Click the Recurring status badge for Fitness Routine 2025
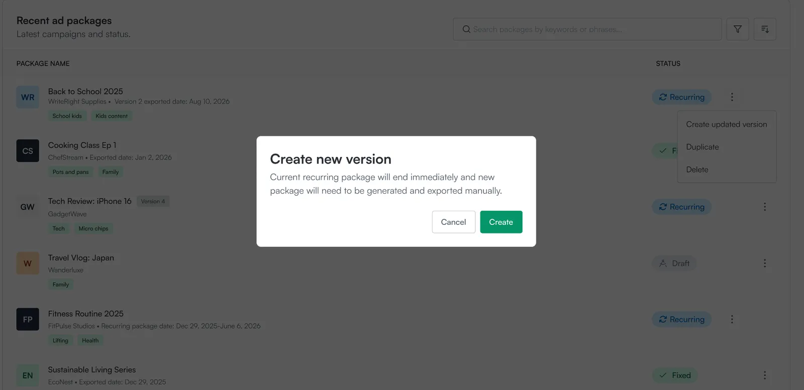804x390 pixels. [682, 319]
